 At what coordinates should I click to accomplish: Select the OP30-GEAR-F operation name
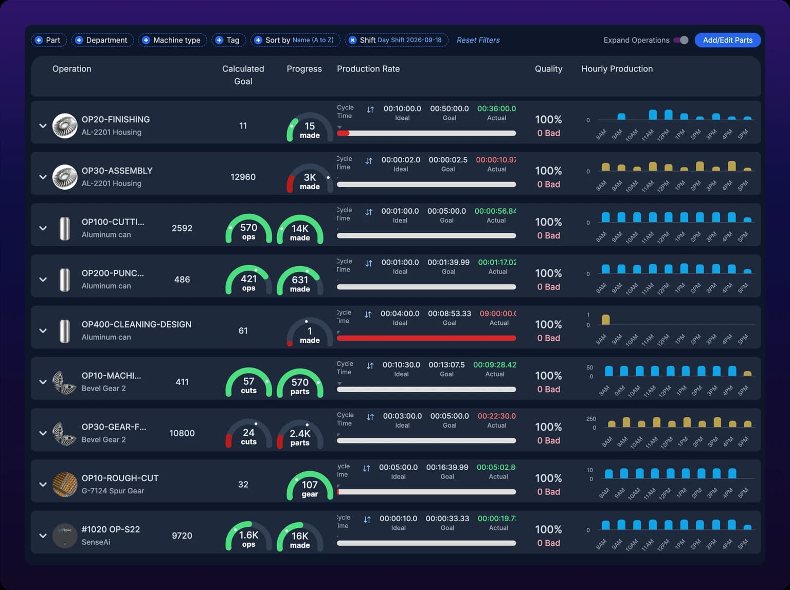tap(114, 427)
